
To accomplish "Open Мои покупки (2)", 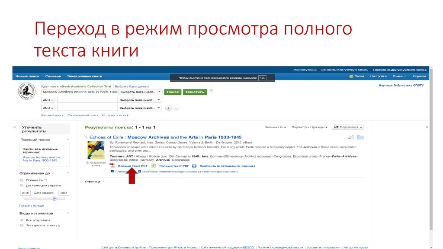I will pos(305,70).
